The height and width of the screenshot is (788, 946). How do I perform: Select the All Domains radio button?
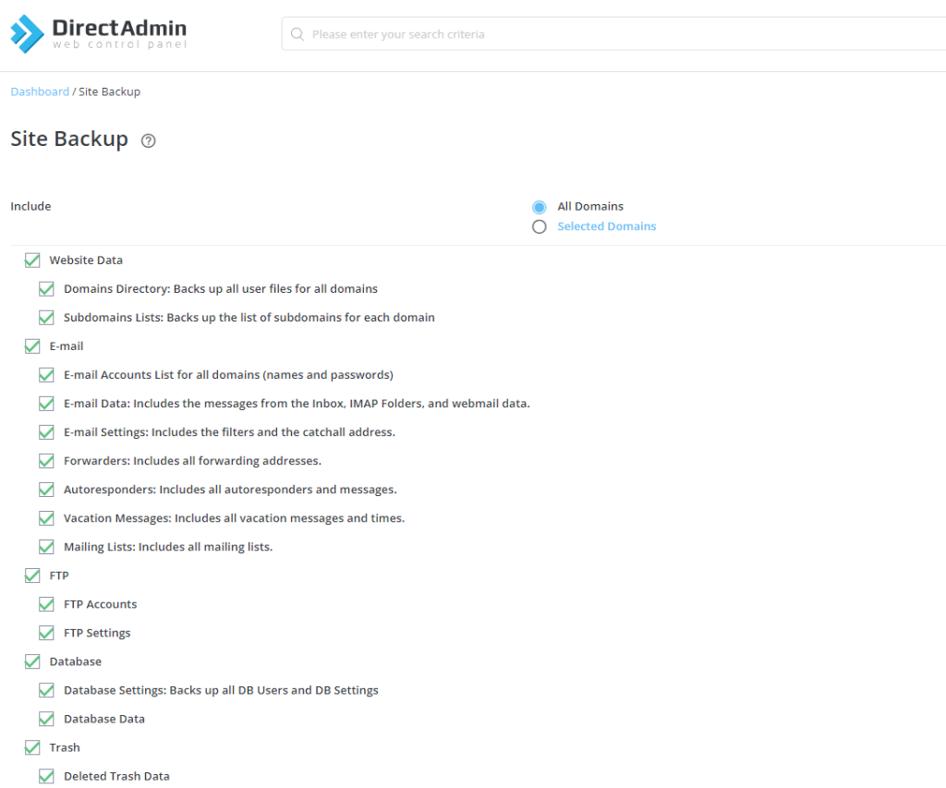click(x=540, y=207)
